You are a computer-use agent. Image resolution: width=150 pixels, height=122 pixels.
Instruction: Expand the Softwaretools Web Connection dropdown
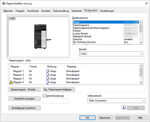tap(116, 101)
